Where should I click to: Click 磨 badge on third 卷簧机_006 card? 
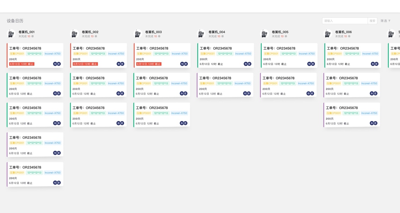click(x=375, y=123)
